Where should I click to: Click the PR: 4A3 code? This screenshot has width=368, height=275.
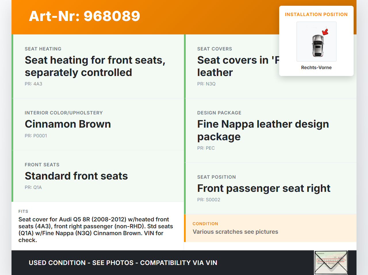coord(33,84)
